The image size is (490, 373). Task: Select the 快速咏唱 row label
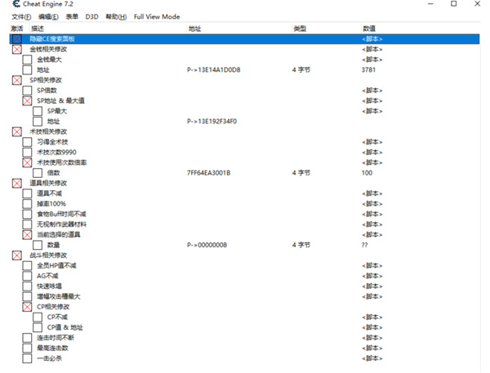pos(49,286)
